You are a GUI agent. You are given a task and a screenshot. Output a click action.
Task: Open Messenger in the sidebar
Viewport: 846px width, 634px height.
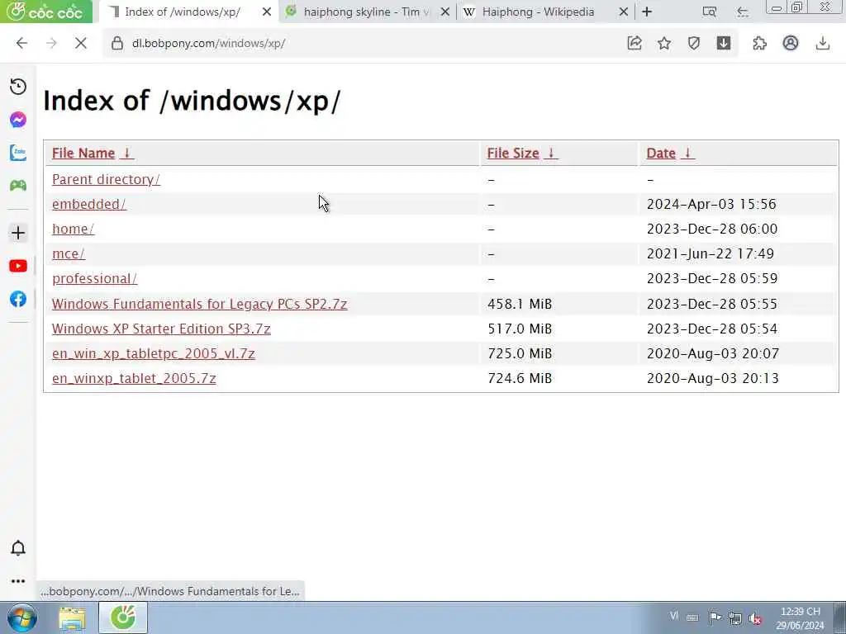[18, 120]
